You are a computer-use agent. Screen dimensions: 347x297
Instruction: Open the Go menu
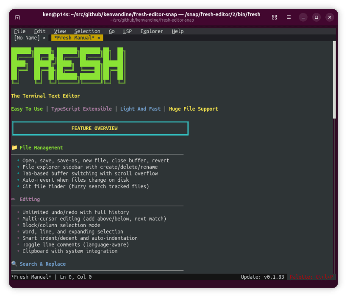pyautogui.click(x=111, y=31)
